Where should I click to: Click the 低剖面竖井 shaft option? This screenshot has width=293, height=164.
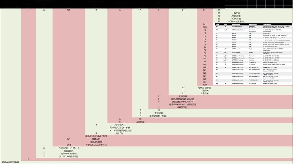pos(69,151)
